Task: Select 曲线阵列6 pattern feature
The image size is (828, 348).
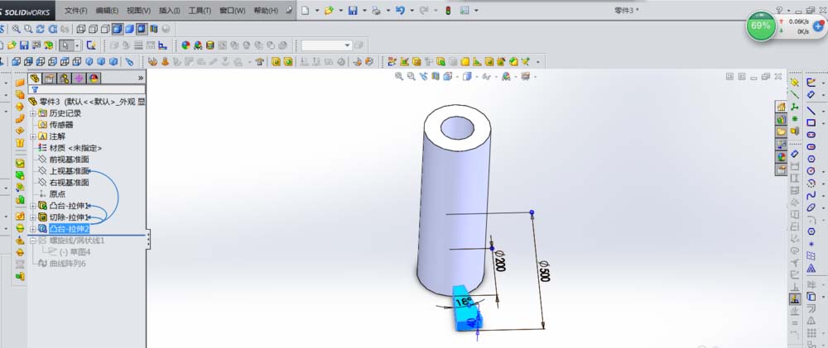Action: [x=68, y=264]
